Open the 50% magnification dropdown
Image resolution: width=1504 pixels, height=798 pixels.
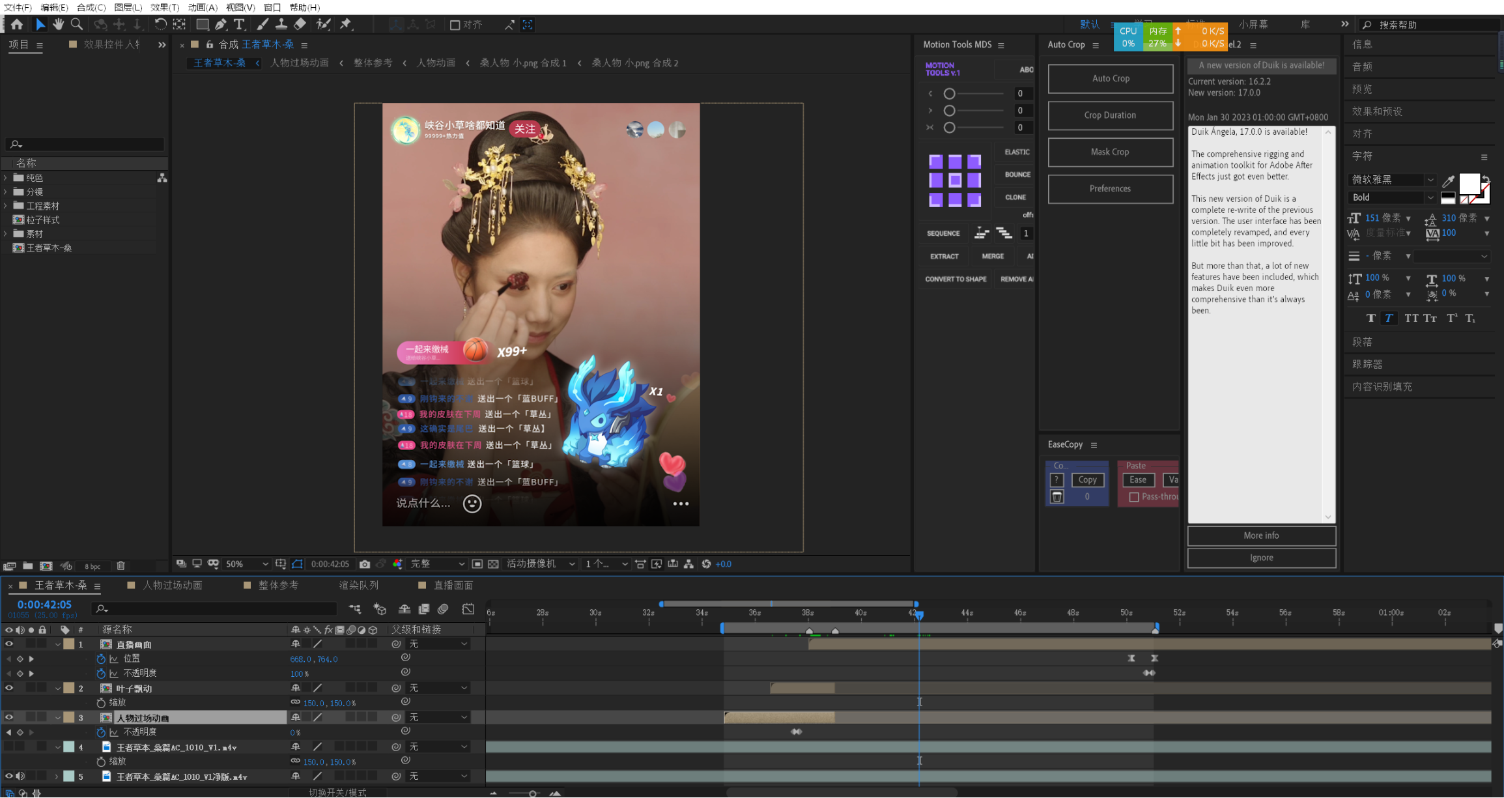246,564
